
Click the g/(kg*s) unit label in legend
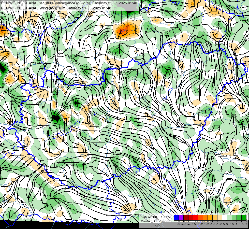pyautogui.click(x=156, y=225)
